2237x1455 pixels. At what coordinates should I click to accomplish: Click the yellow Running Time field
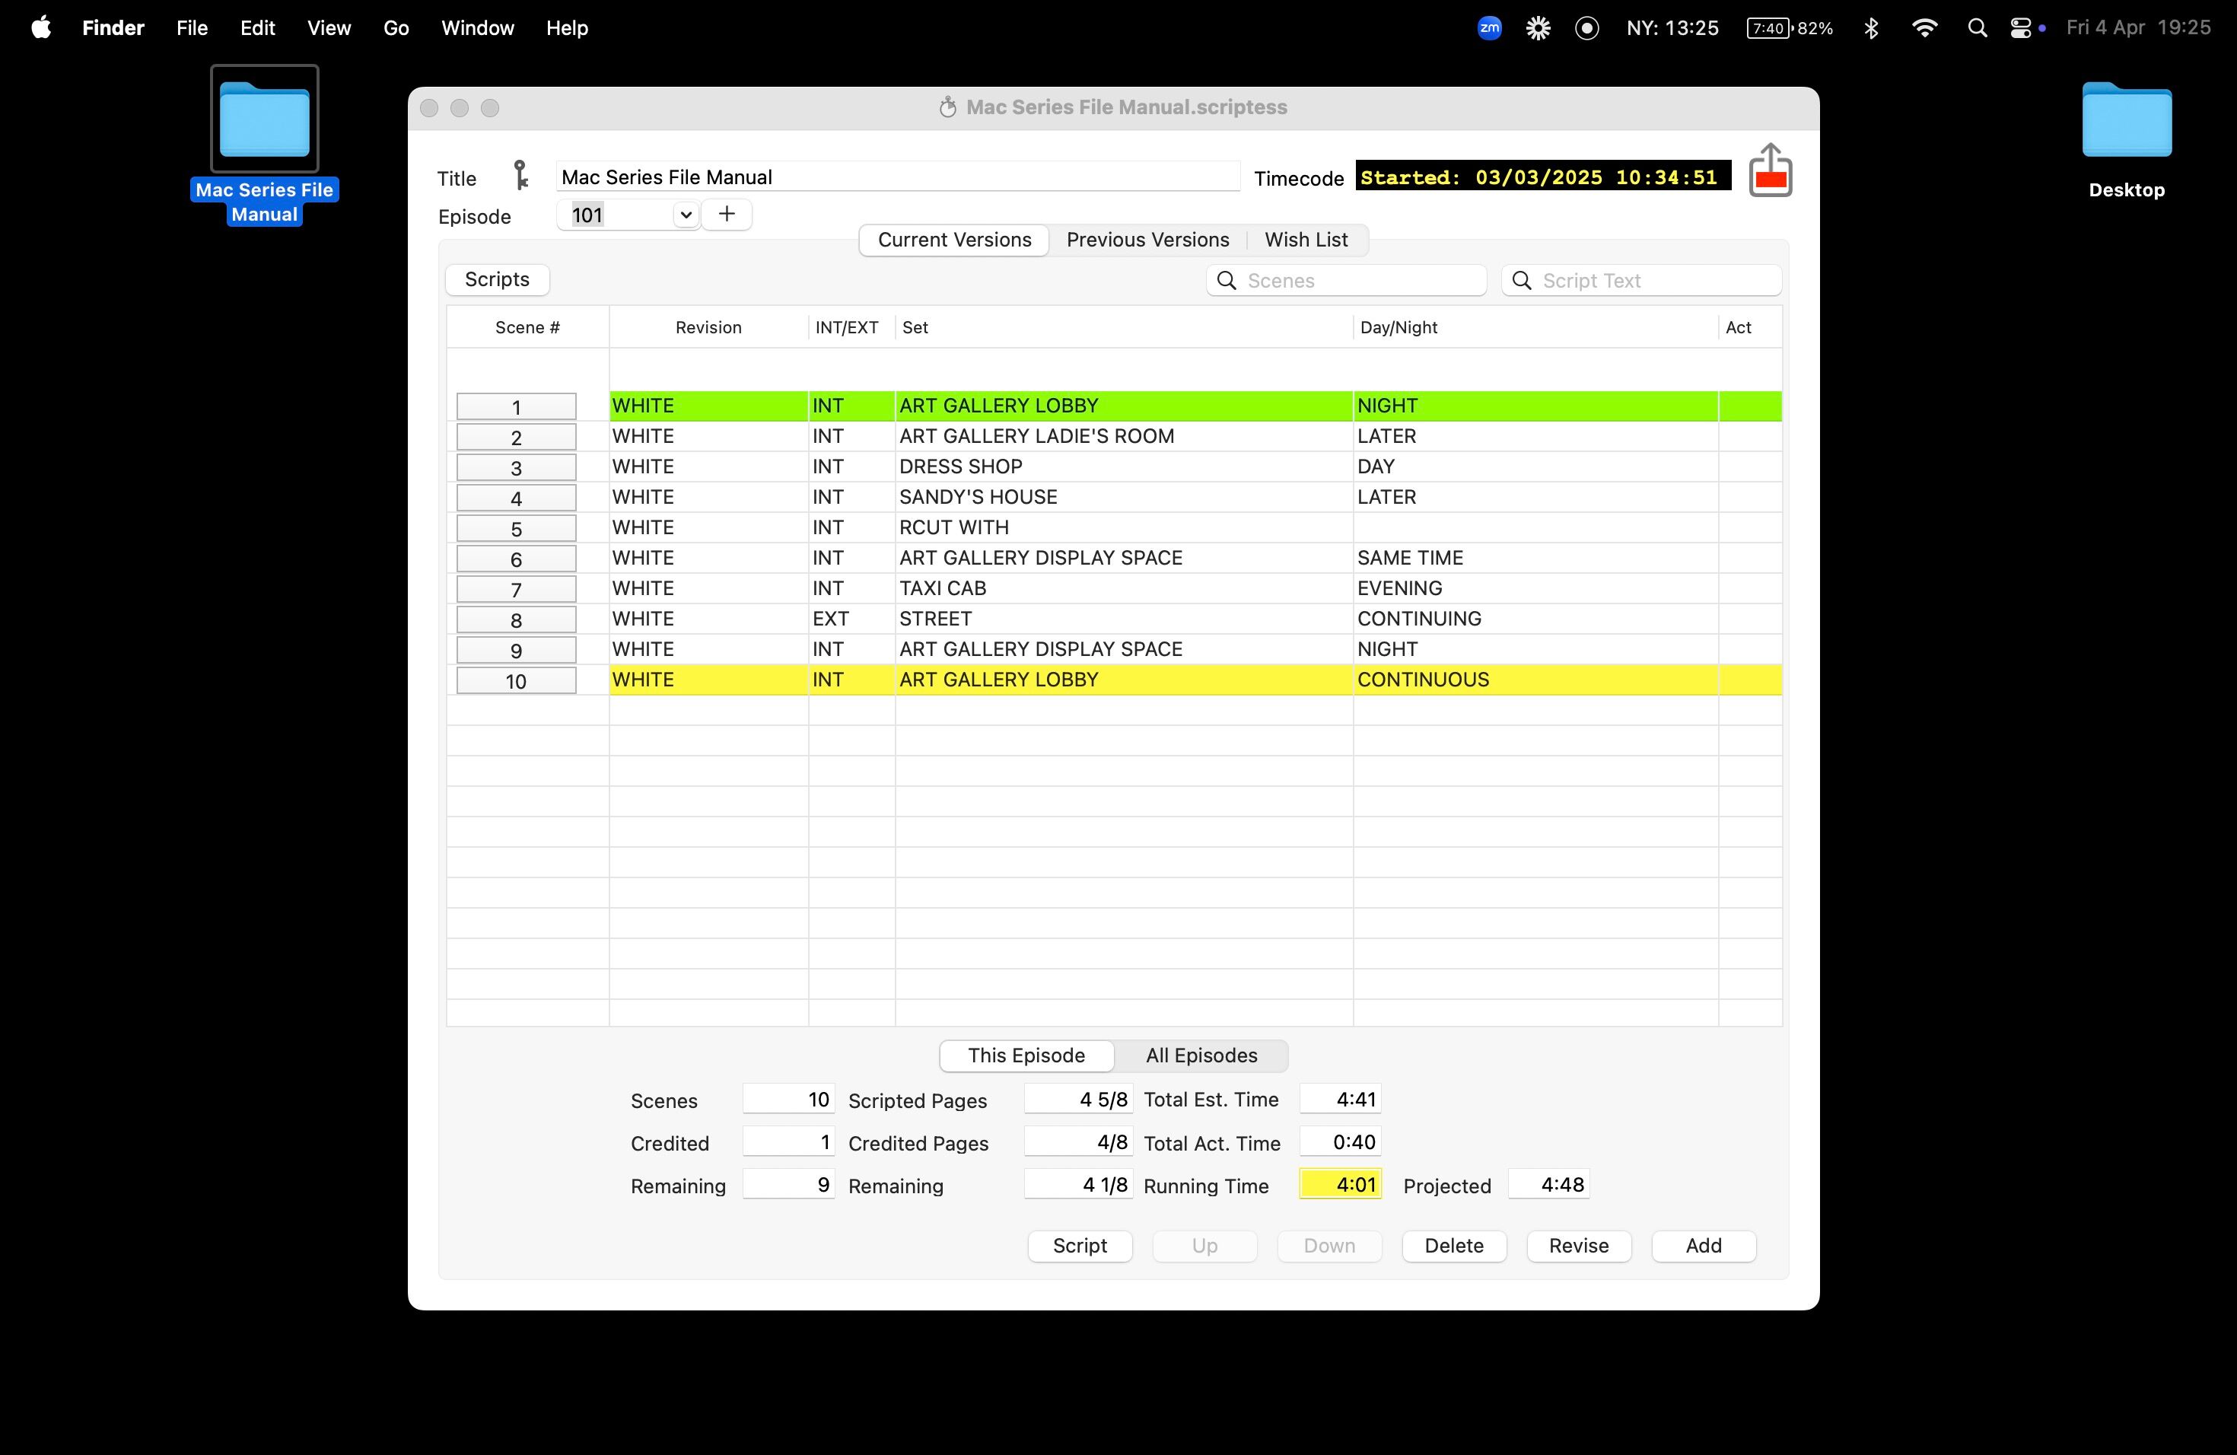point(1341,1184)
